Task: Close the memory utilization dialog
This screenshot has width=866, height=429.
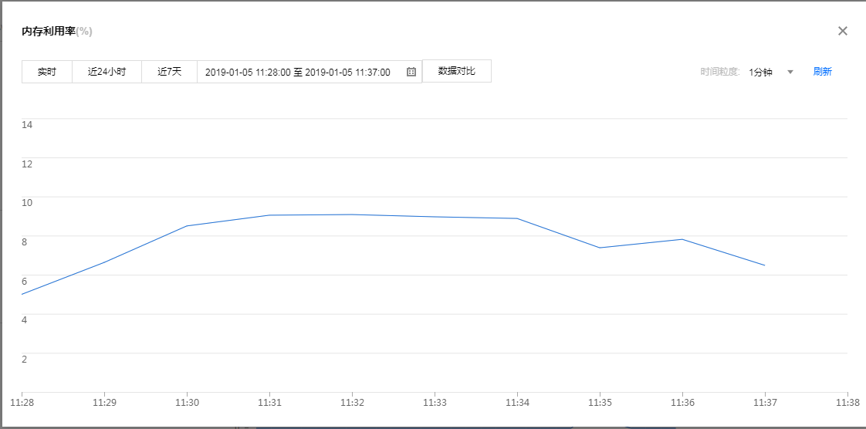Action: [843, 31]
